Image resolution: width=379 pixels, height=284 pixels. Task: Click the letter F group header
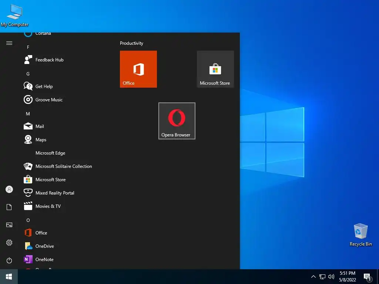[x=28, y=47]
